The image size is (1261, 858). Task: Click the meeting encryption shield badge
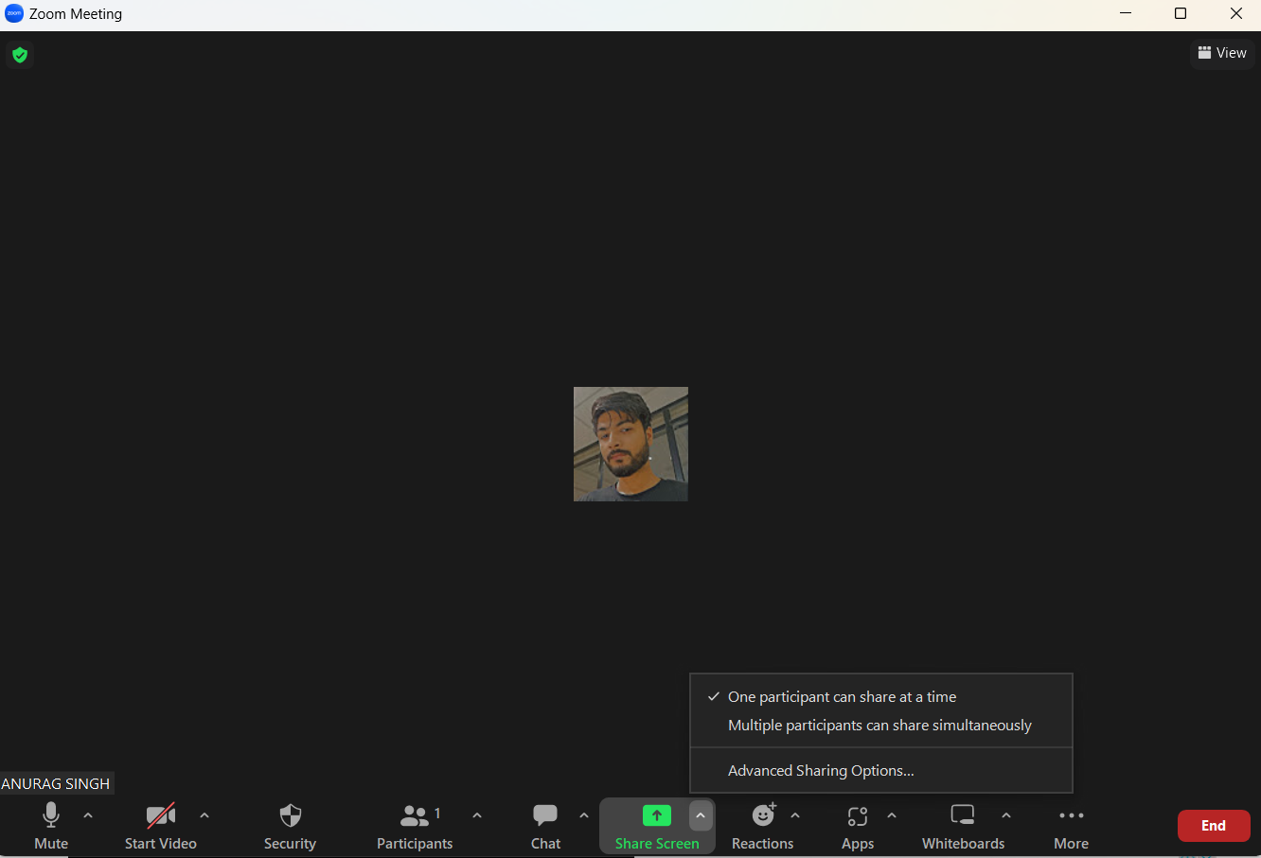(20, 55)
